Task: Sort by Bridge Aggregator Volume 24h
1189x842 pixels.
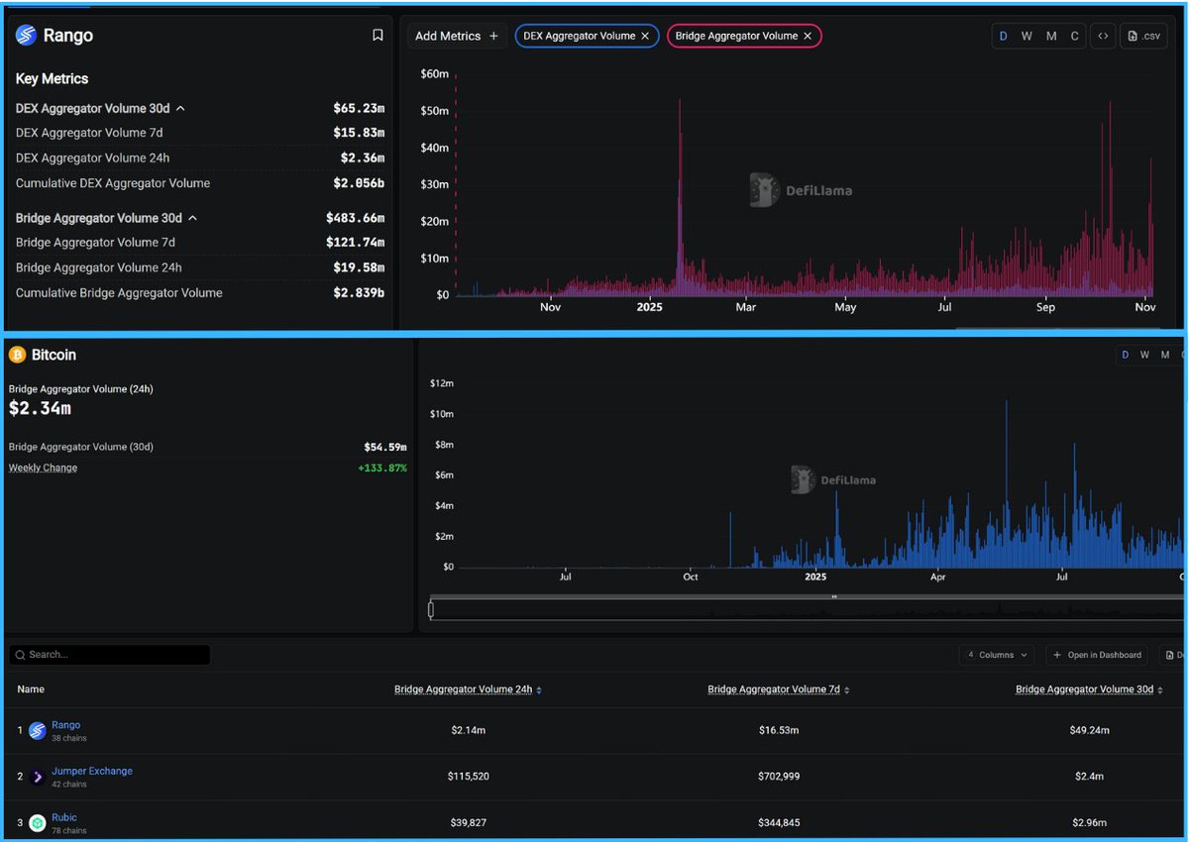Action: tap(468, 689)
